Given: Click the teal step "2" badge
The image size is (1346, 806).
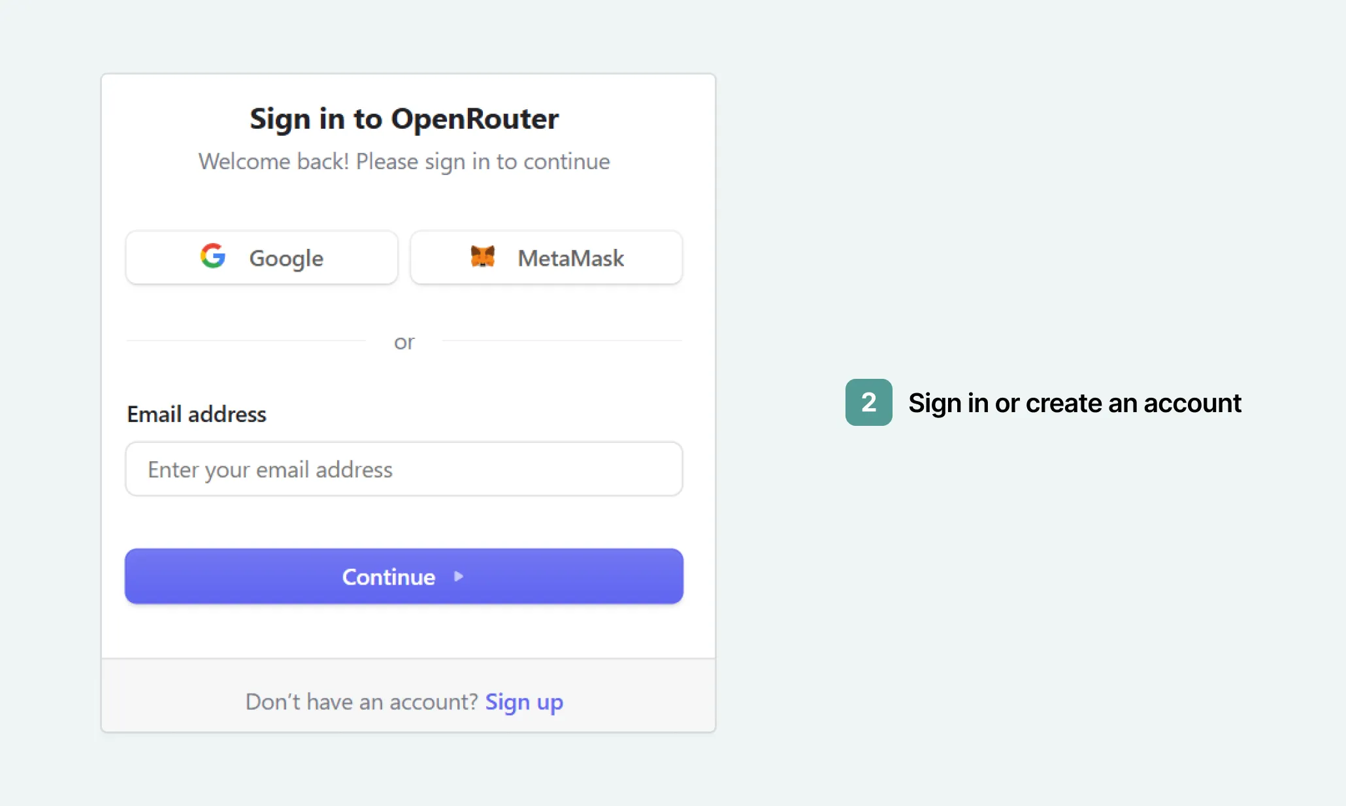Looking at the screenshot, I should tap(868, 403).
